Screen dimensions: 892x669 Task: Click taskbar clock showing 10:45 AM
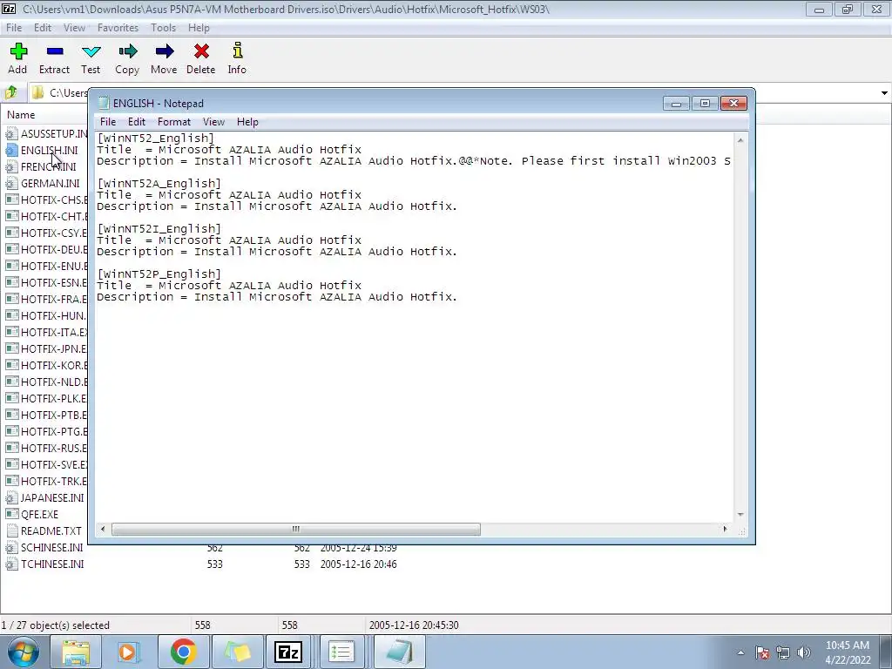[x=848, y=652]
